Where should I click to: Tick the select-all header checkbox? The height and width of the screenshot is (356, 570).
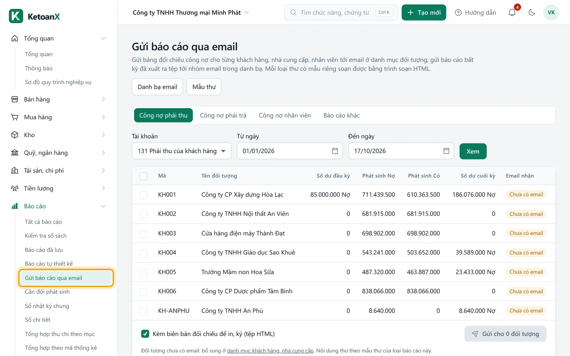143,176
